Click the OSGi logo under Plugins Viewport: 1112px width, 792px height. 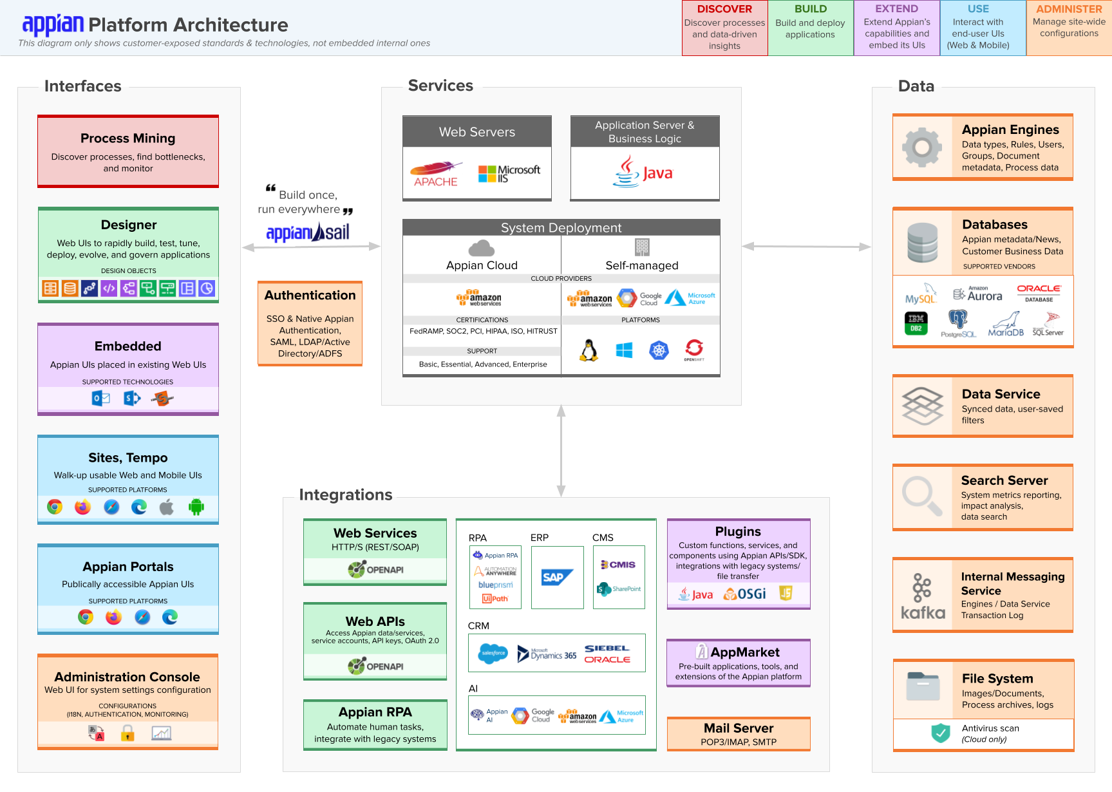(745, 594)
